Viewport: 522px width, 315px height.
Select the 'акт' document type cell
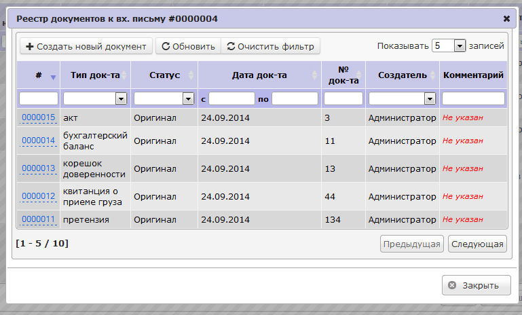pos(95,117)
